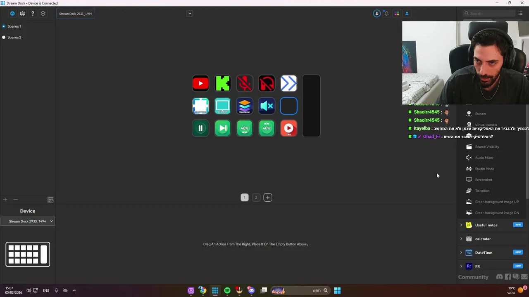Show hidden tray icons chevron
The width and height of the screenshot is (529, 297).
click(x=74, y=290)
